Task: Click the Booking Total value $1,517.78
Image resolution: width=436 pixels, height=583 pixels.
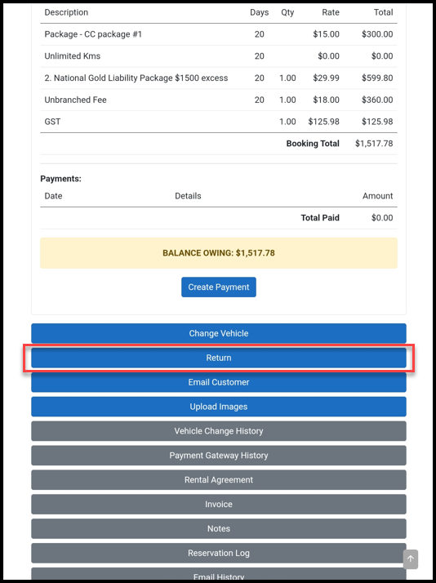Action: [374, 144]
